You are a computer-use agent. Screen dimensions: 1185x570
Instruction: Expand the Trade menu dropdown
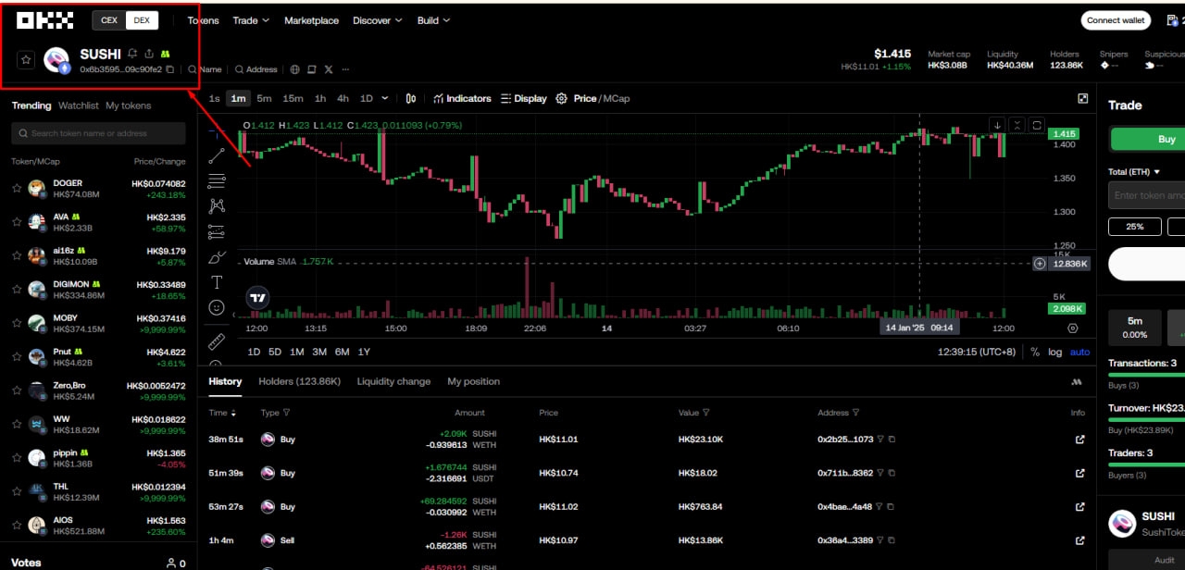click(x=251, y=20)
